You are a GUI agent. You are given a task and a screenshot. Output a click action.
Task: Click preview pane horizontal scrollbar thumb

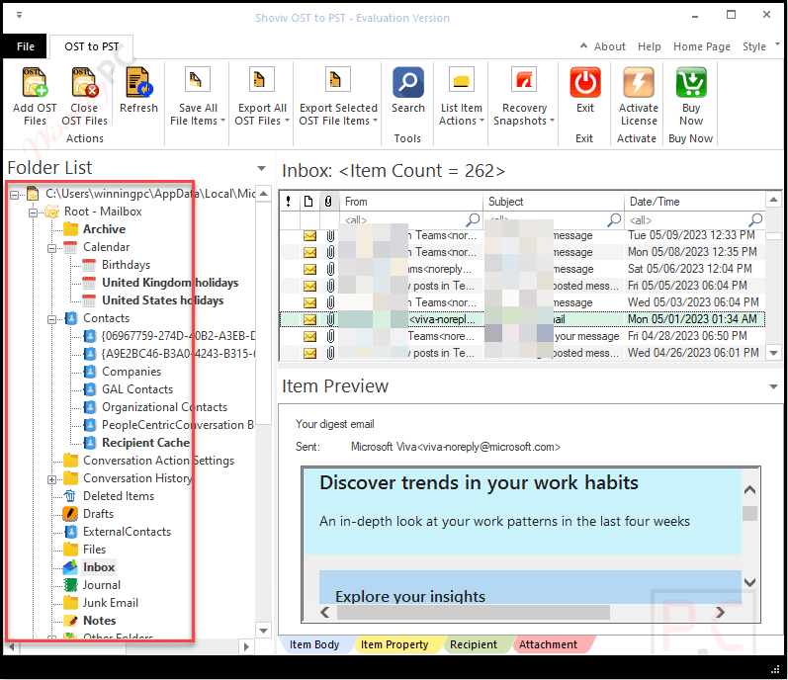473,612
